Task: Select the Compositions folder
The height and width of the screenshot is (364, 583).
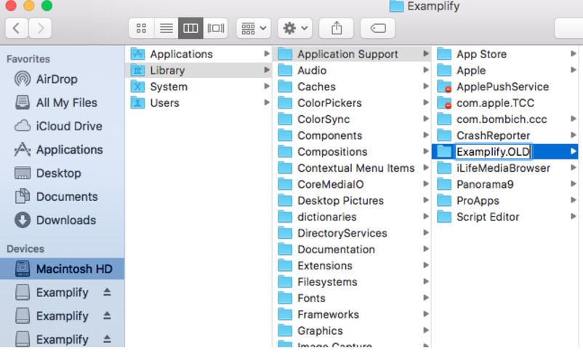Action: (x=353, y=152)
